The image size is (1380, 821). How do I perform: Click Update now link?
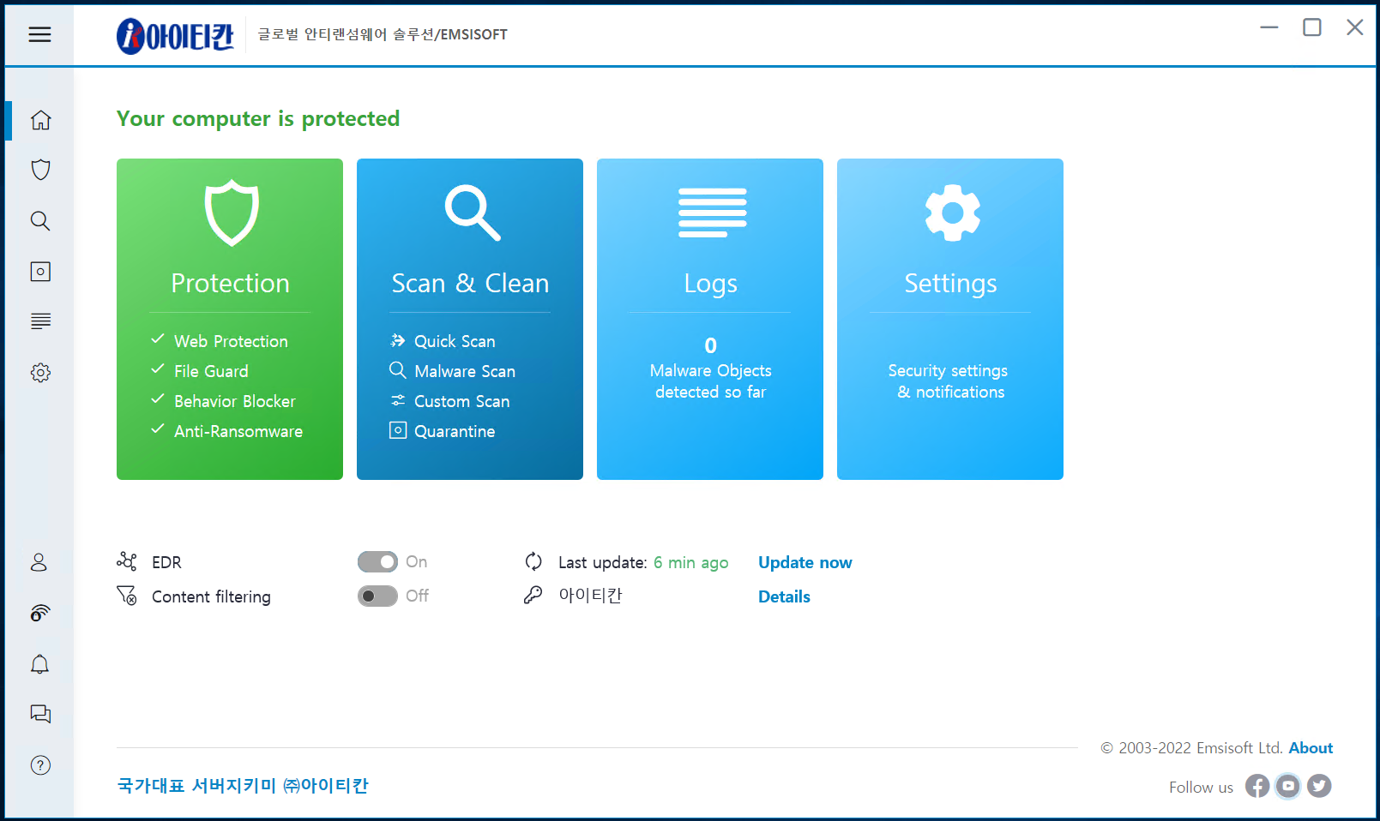804,562
